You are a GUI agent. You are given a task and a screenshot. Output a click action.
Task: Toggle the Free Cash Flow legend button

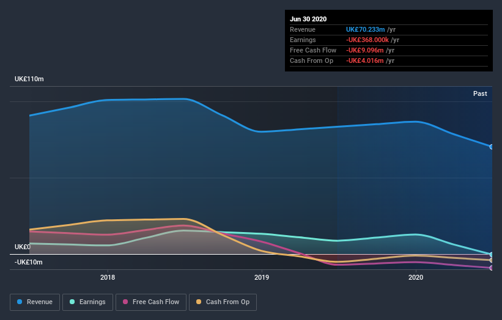click(x=151, y=302)
